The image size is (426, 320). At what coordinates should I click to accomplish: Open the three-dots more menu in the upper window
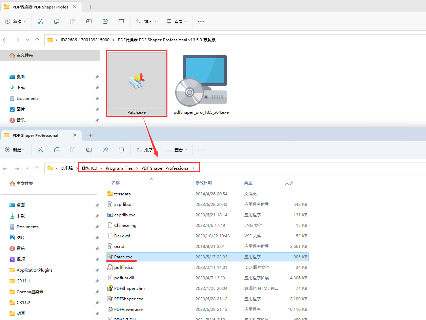[x=201, y=21]
